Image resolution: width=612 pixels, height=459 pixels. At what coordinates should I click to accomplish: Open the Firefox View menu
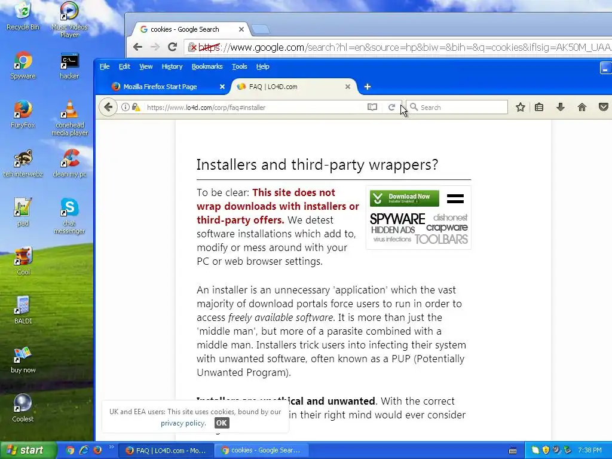[146, 66]
